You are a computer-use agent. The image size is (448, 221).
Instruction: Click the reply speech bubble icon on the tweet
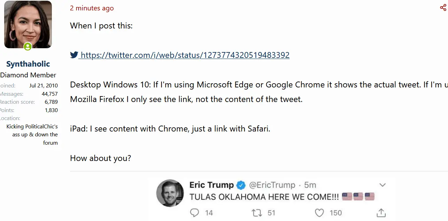[x=195, y=213]
